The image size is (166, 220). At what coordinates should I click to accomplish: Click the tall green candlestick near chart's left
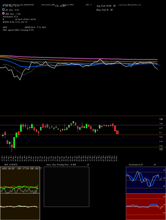pyautogui.click(x=14, y=142)
